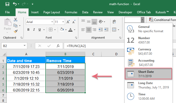Switch to the Page Layout tab
This screenshot has height=103, width=176.
click(52, 12)
